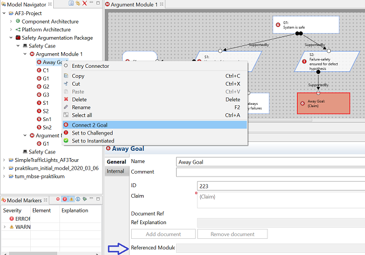Collapse the AF3-Project tree node
This screenshot has height=255, width=365.
(4, 13)
